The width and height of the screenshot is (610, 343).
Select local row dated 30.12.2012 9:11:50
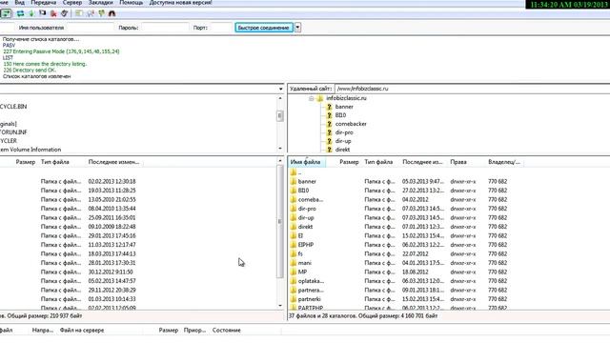[138, 272]
